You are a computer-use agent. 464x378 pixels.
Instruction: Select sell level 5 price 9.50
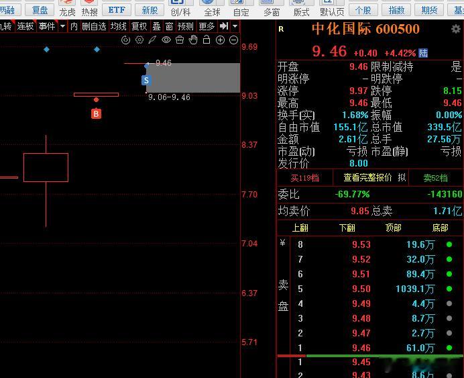click(361, 289)
